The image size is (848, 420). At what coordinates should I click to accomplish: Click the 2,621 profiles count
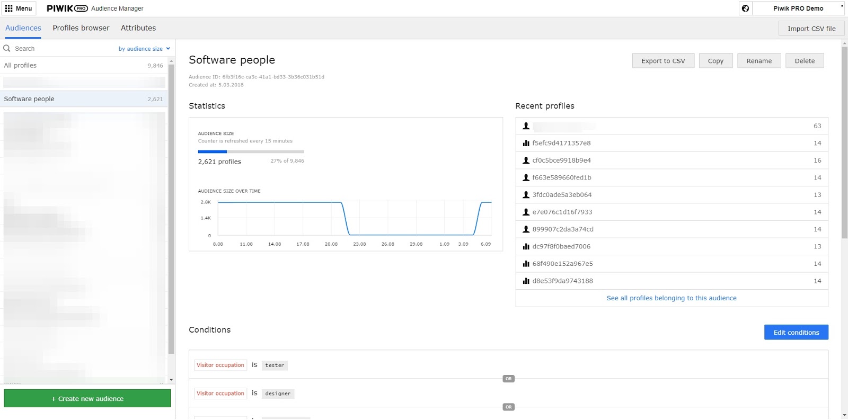[219, 162]
